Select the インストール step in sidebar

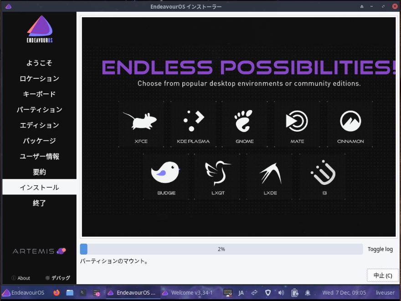click(x=39, y=187)
